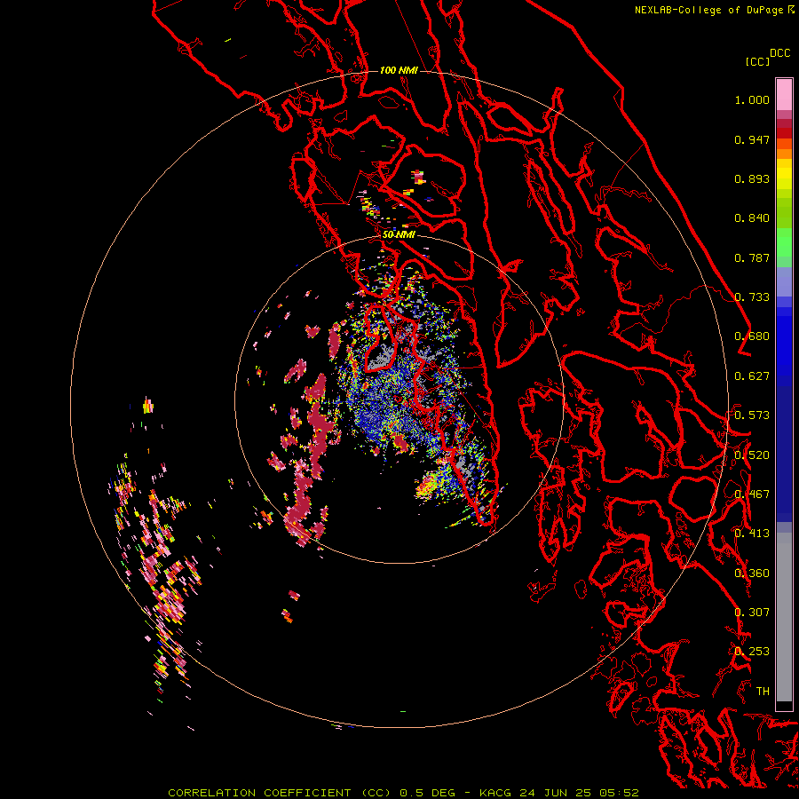Click the 0.5 DEG elevation text in caption

[x=428, y=793]
